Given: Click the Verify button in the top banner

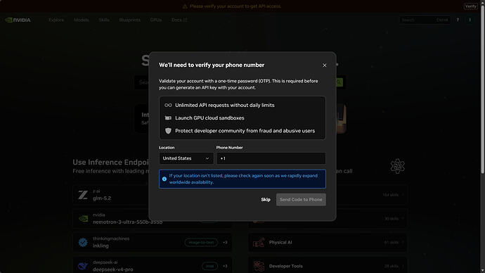Looking at the screenshot, I should (x=471, y=6).
